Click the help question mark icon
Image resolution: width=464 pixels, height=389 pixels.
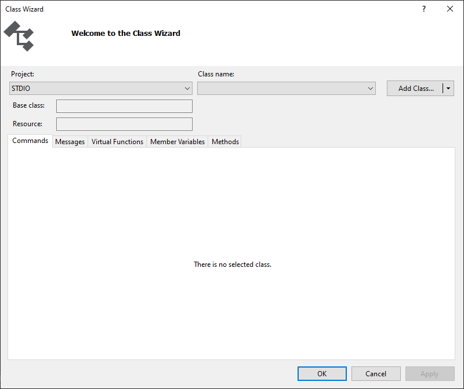click(424, 9)
